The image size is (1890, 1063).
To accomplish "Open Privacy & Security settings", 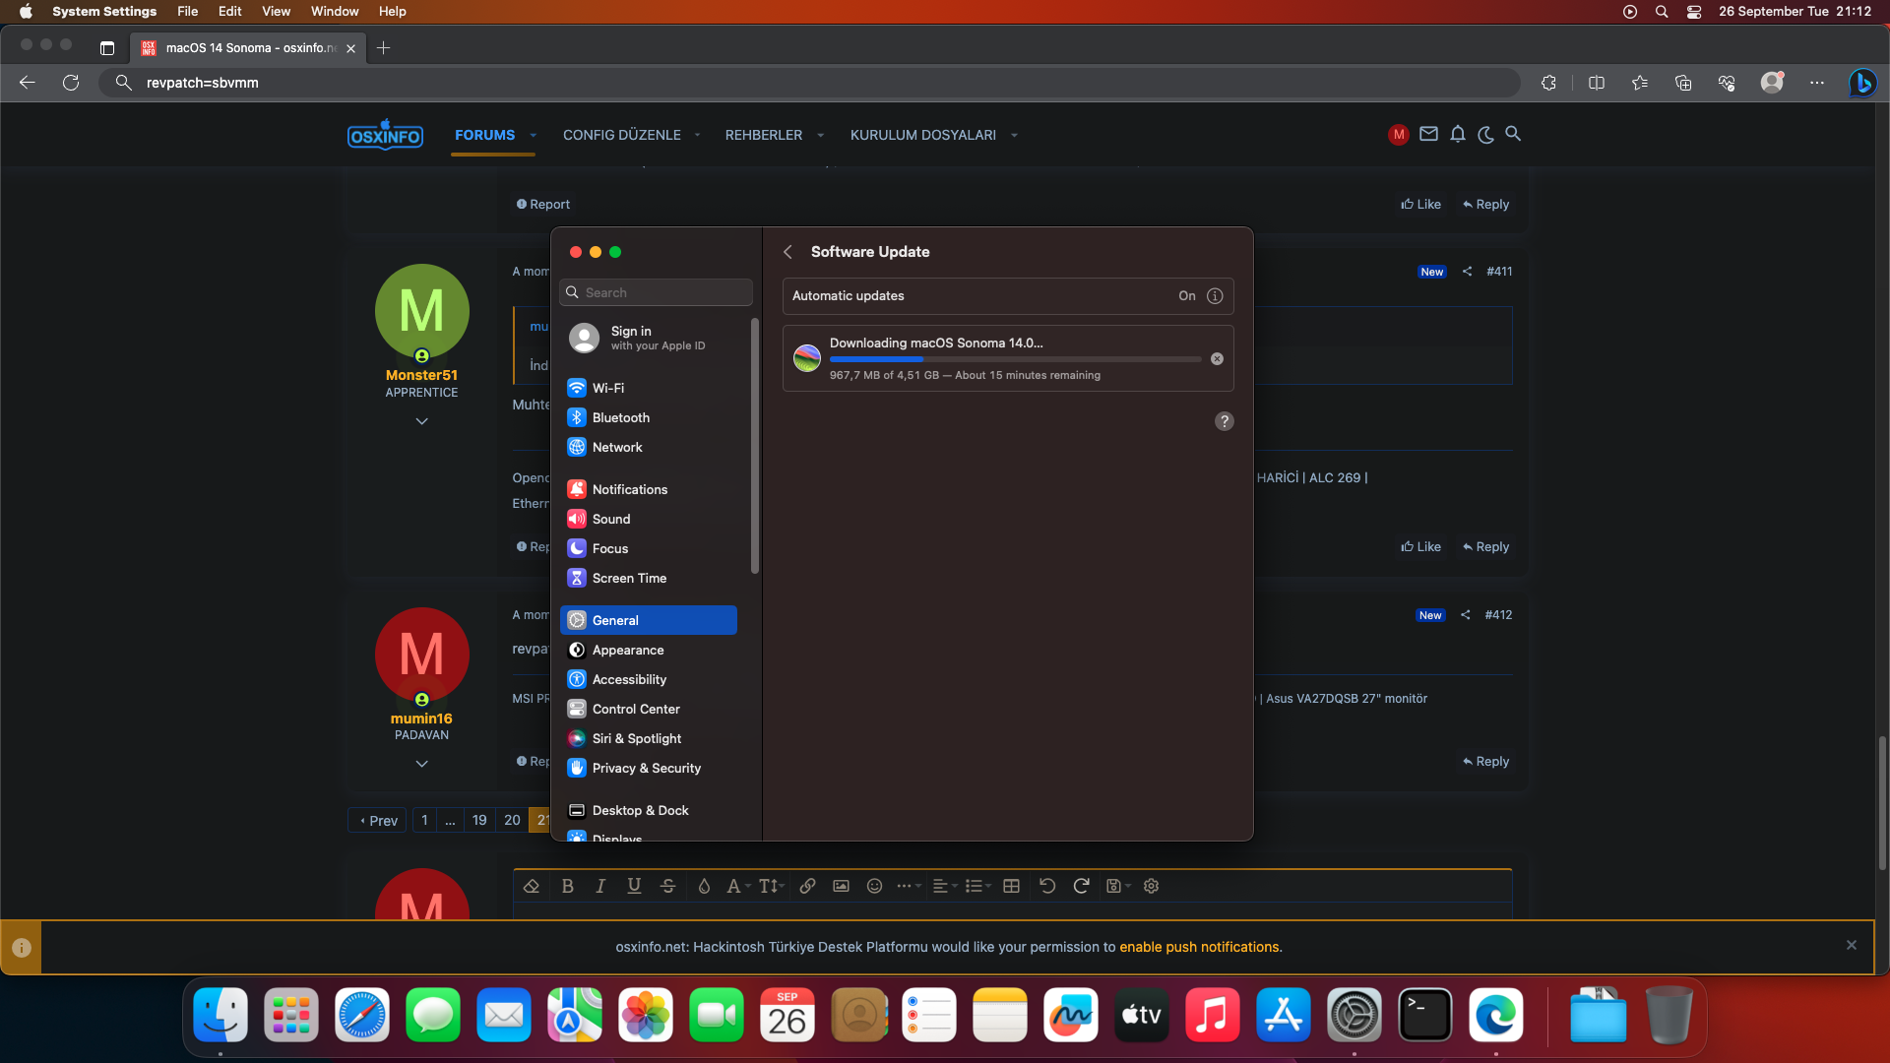I will pos(646,768).
